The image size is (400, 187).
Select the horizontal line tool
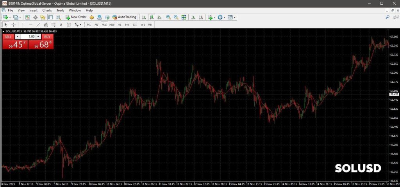[30, 25]
